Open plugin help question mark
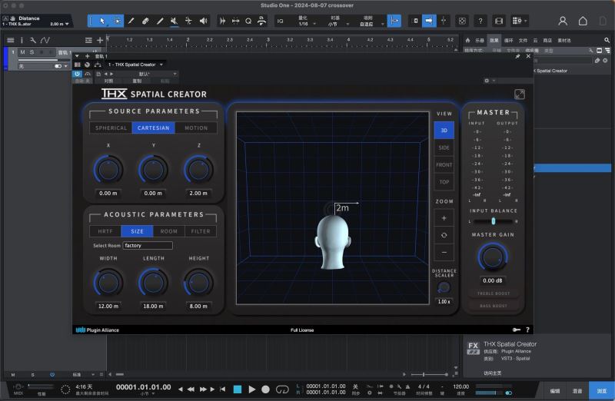The height and width of the screenshot is (401, 615). (x=527, y=330)
